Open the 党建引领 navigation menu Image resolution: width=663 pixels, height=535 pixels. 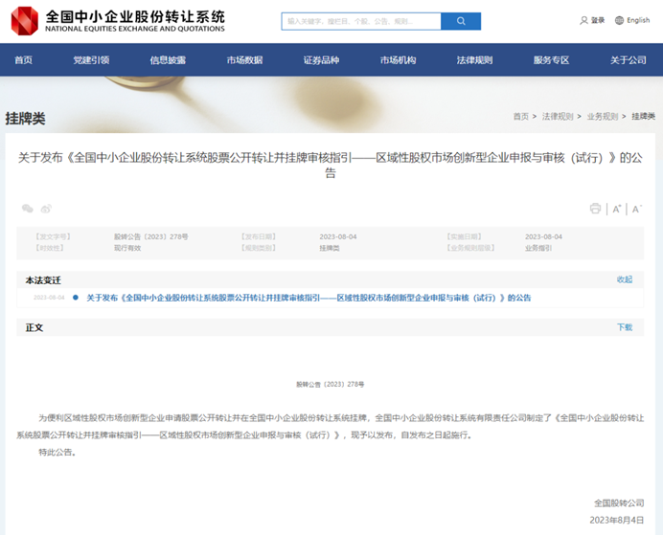pyautogui.click(x=91, y=60)
